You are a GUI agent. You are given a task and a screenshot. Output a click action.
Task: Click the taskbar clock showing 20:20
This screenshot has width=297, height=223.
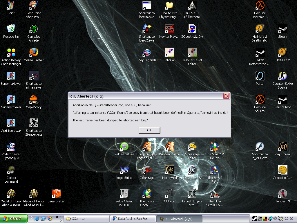[289, 219]
